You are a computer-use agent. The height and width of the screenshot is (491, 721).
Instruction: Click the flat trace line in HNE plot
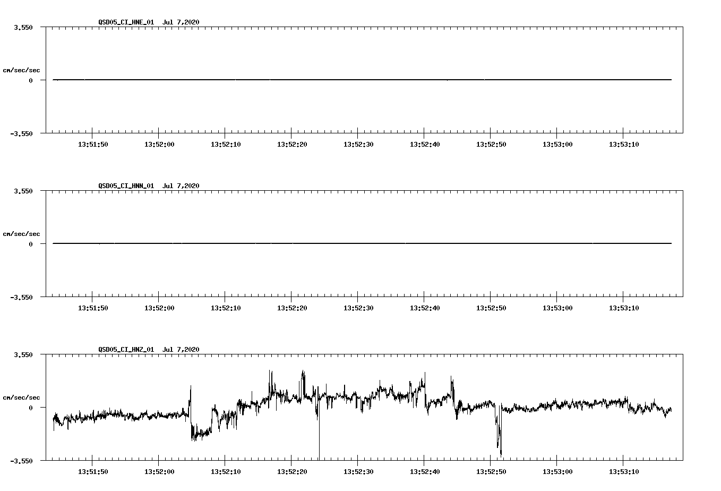coord(362,80)
